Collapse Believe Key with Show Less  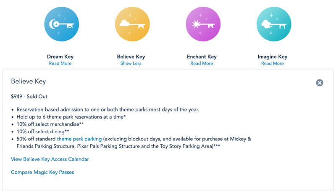[x=131, y=63]
